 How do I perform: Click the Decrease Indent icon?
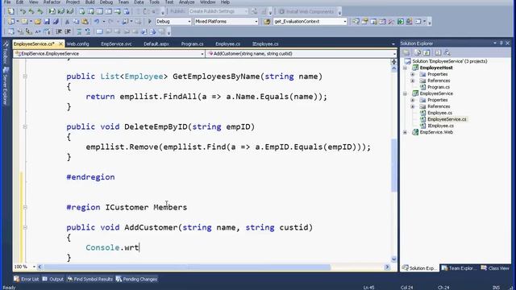(59, 31)
